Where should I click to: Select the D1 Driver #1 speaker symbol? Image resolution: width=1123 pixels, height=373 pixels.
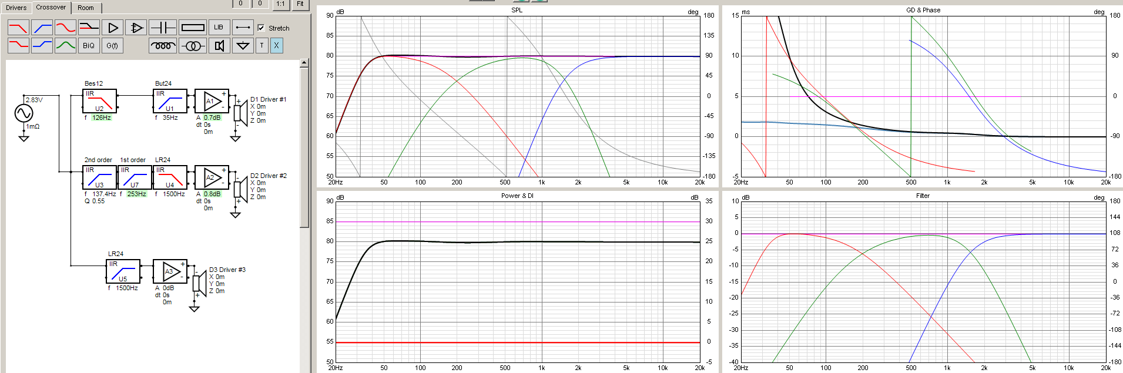pos(241,112)
